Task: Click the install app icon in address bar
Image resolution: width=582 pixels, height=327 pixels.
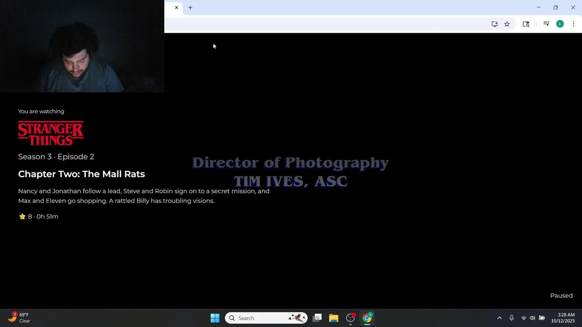Action: [x=495, y=24]
